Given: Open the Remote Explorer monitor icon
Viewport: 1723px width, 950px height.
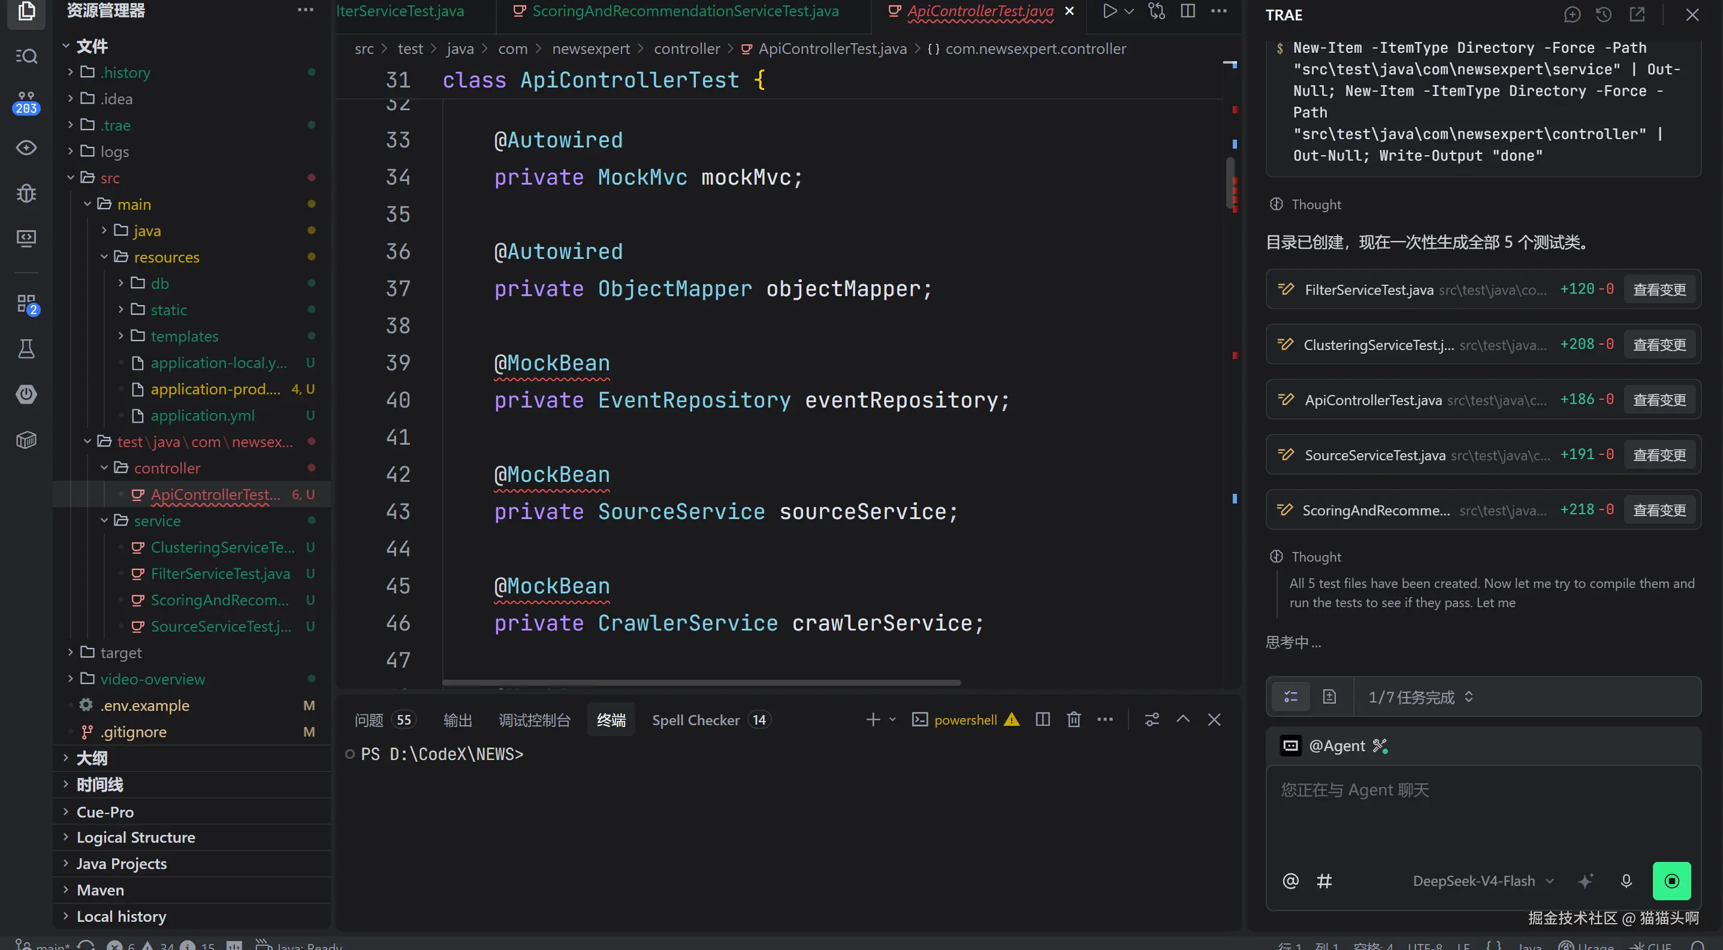Looking at the screenshot, I should (26, 239).
